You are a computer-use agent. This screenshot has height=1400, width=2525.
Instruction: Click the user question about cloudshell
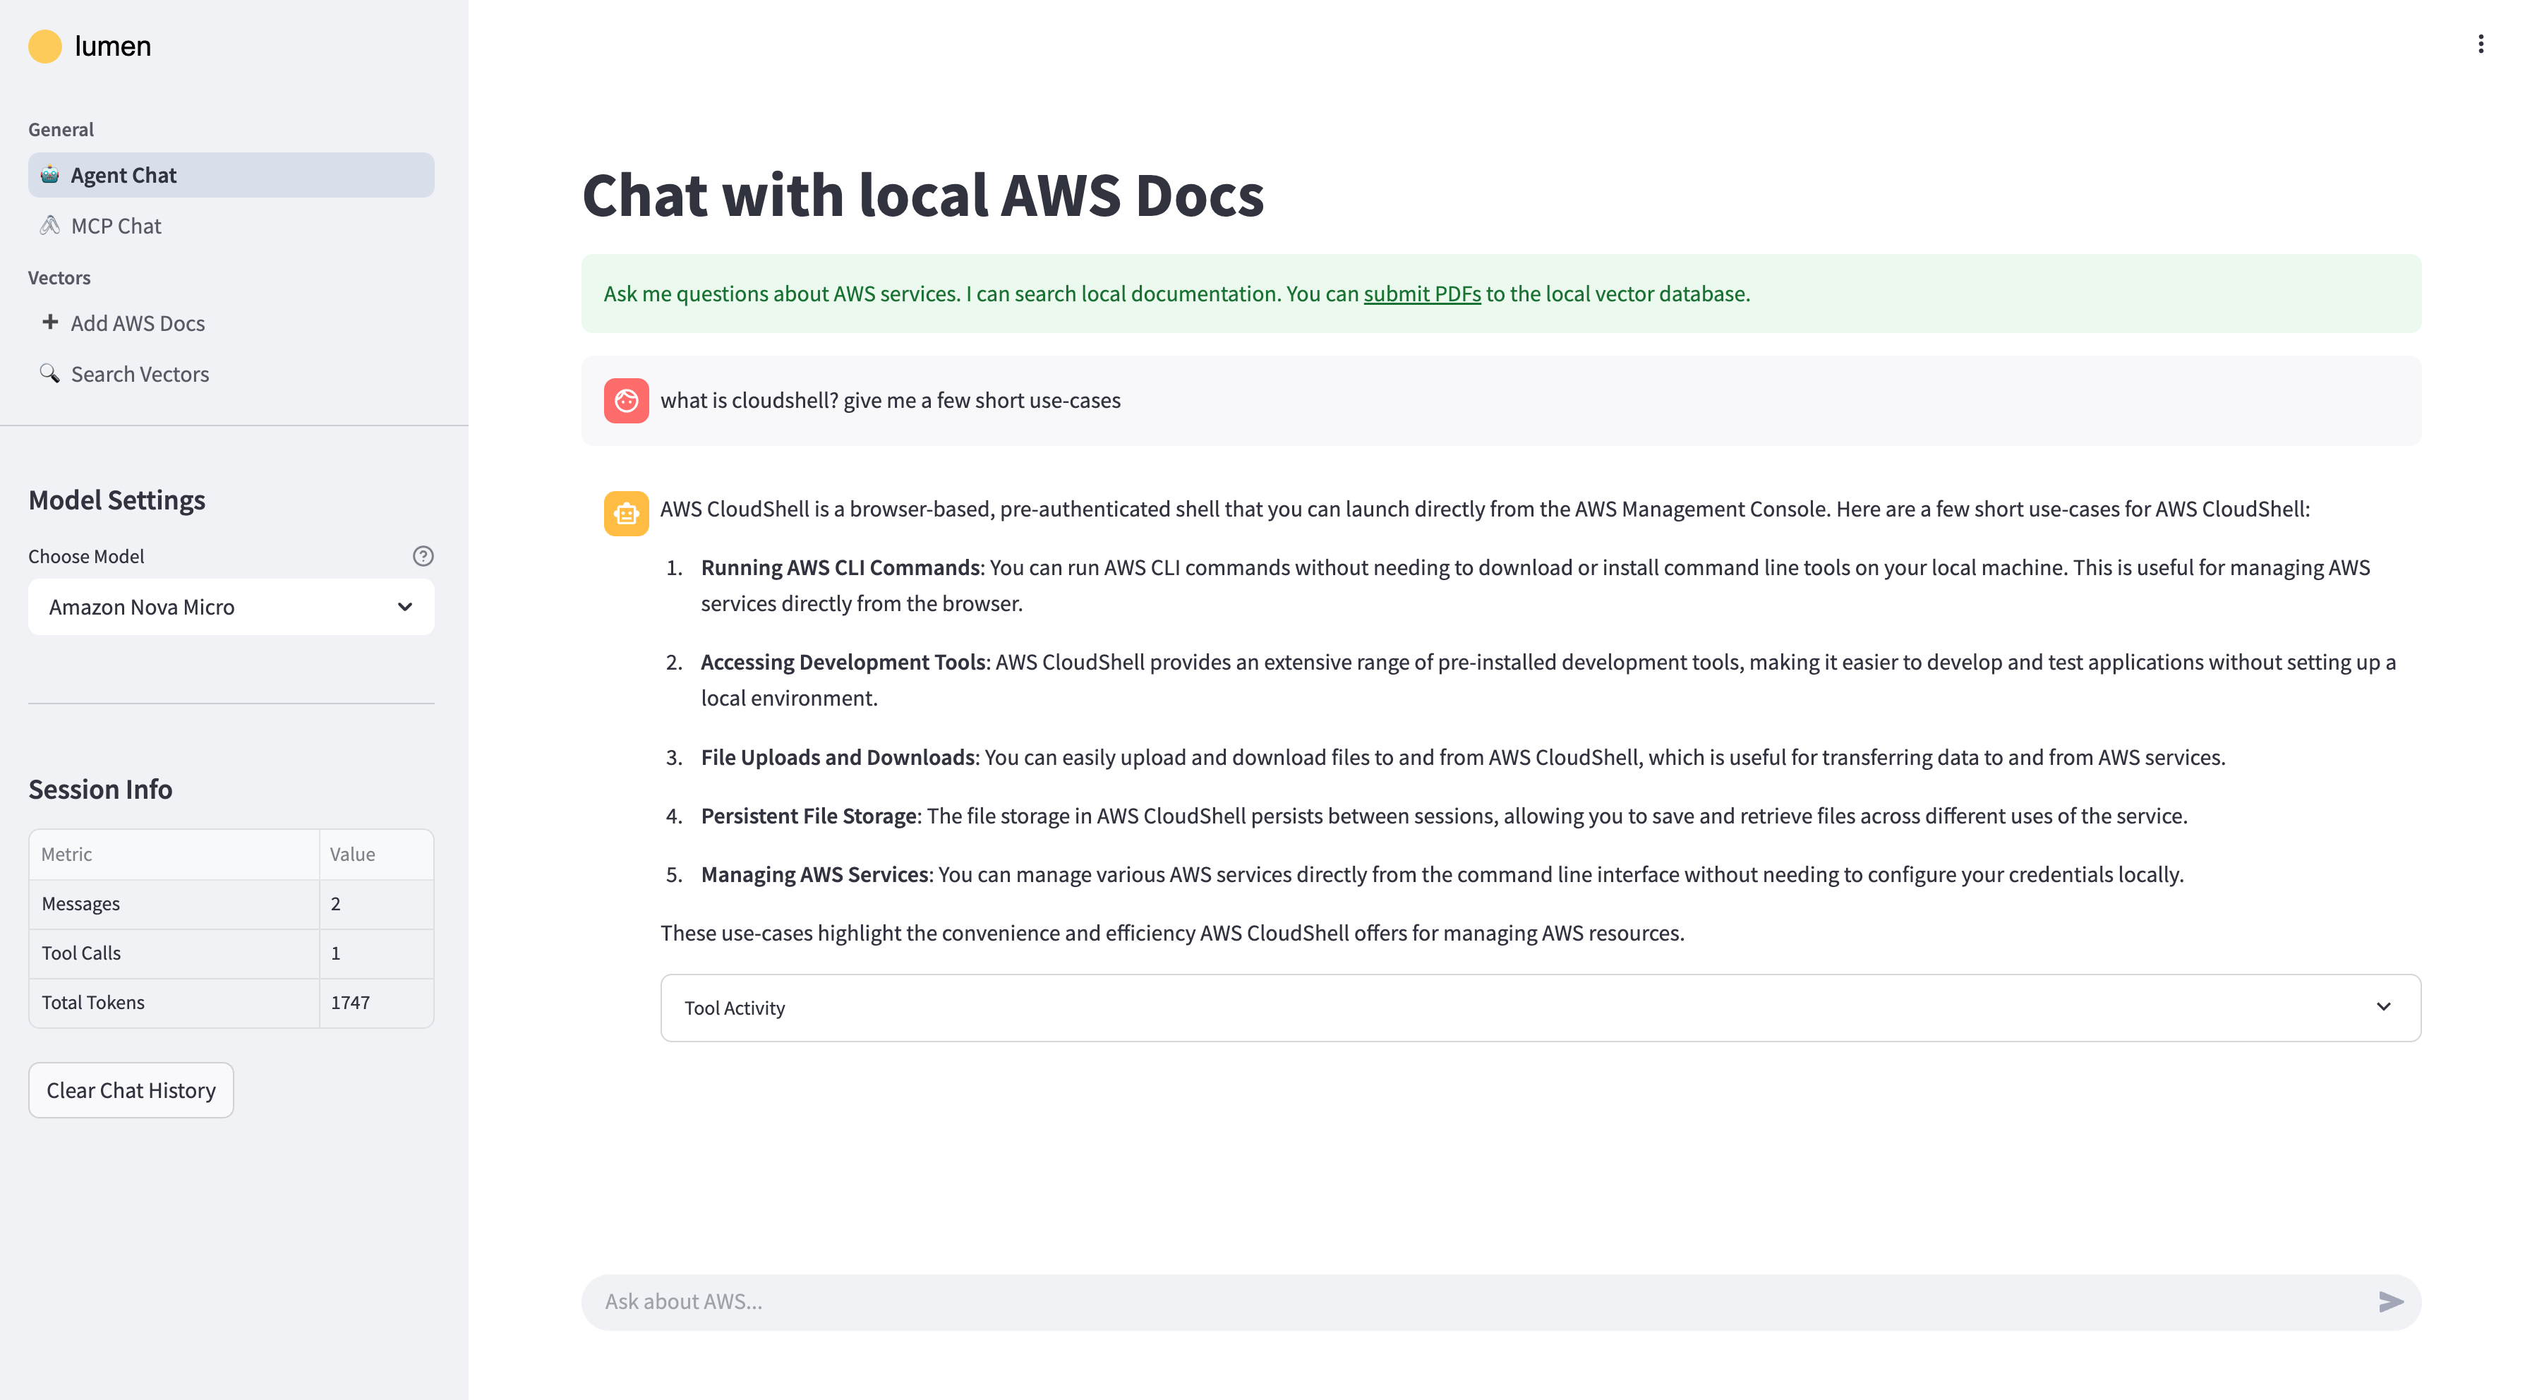pos(890,400)
